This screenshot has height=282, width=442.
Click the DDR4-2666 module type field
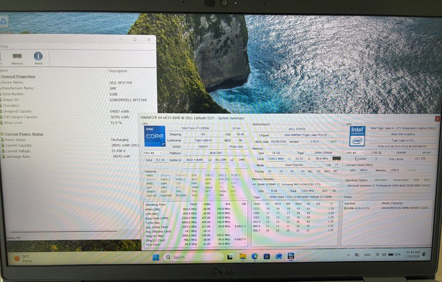coord(301,197)
